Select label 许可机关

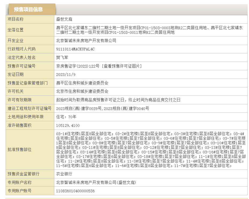[16, 91]
